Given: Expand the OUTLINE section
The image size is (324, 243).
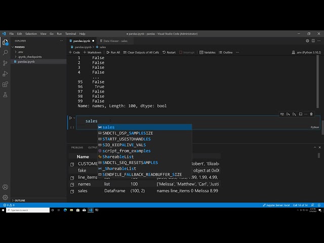Looking at the screenshot, I should point(20,200).
